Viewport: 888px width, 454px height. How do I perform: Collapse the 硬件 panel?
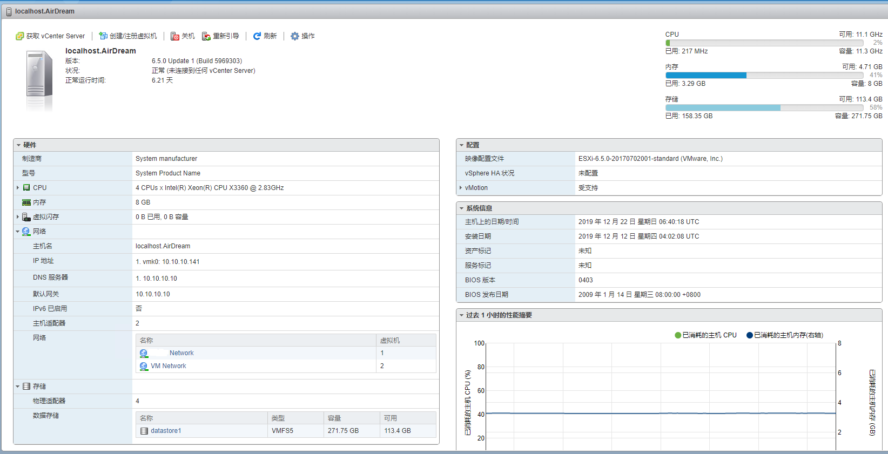click(18, 145)
